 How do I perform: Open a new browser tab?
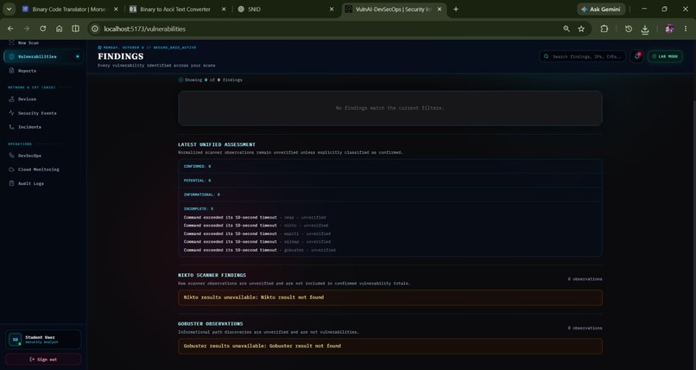456,10
